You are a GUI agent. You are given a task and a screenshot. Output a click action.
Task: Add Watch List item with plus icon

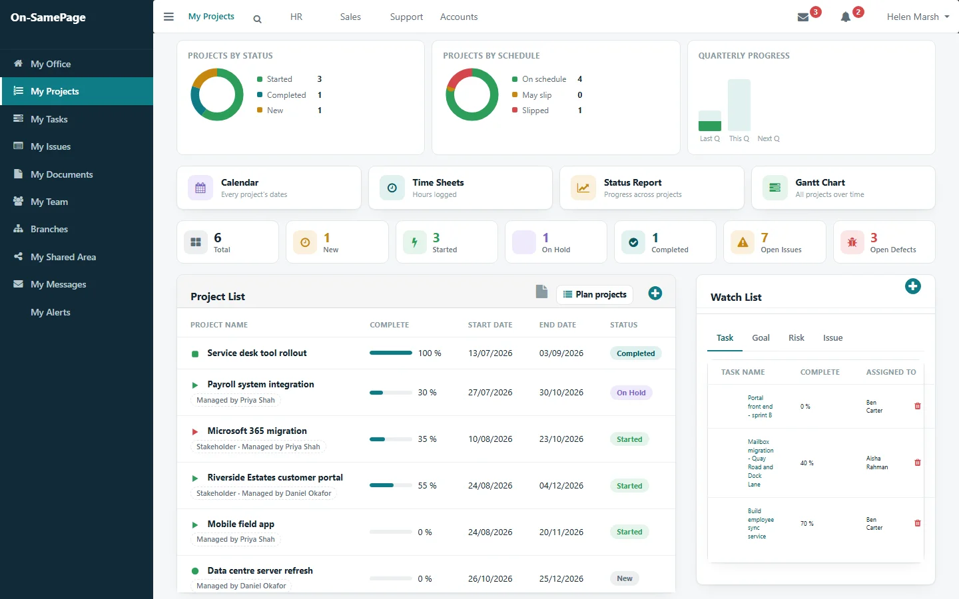tap(913, 286)
